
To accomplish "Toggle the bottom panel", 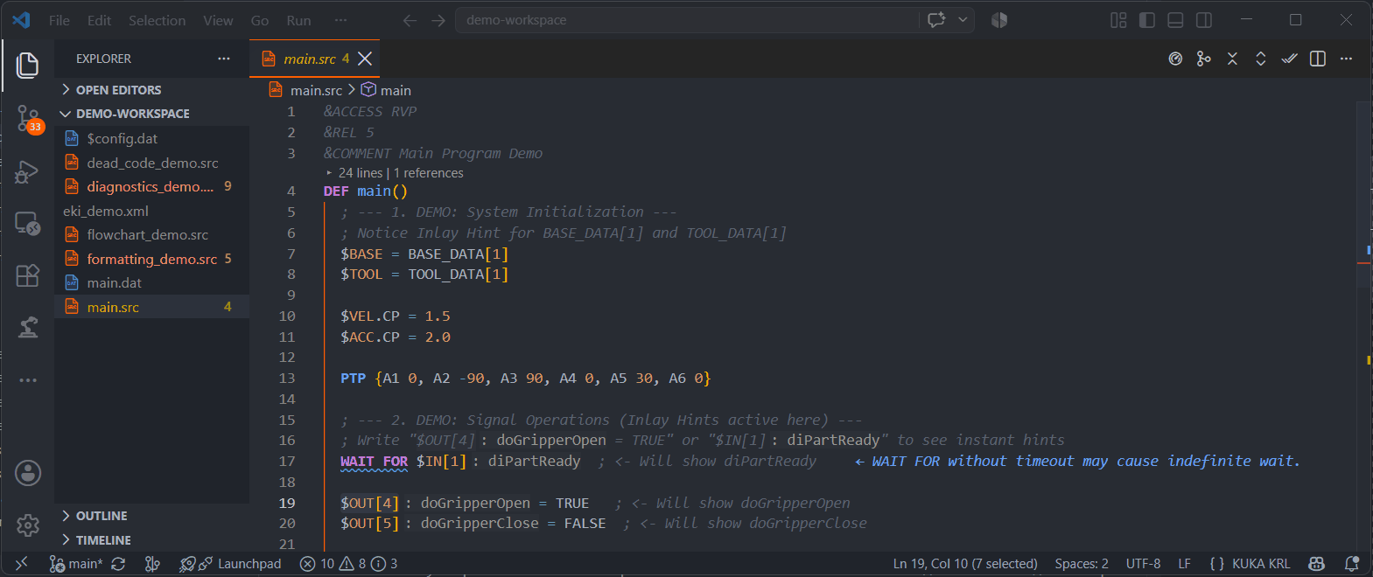I will (1176, 20).
